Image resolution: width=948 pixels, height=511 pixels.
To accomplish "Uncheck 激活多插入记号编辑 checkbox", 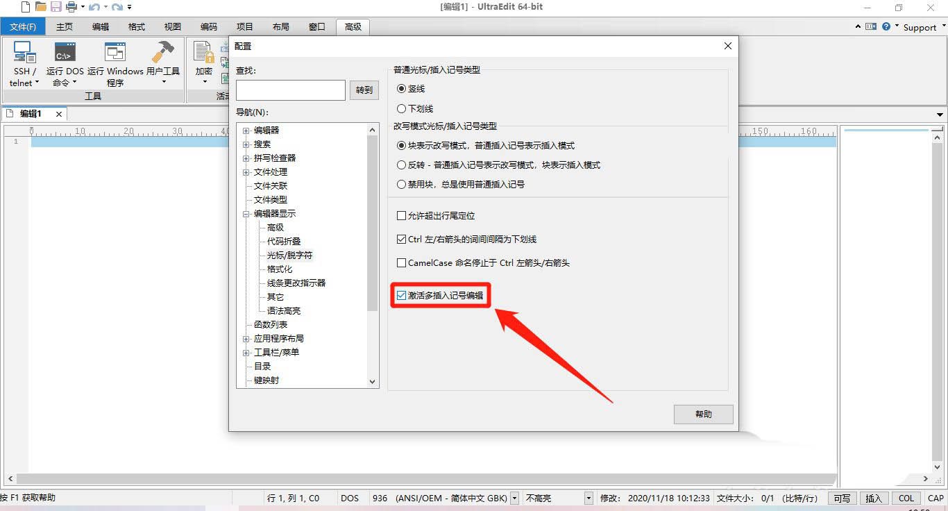I will tap(401, 296).
